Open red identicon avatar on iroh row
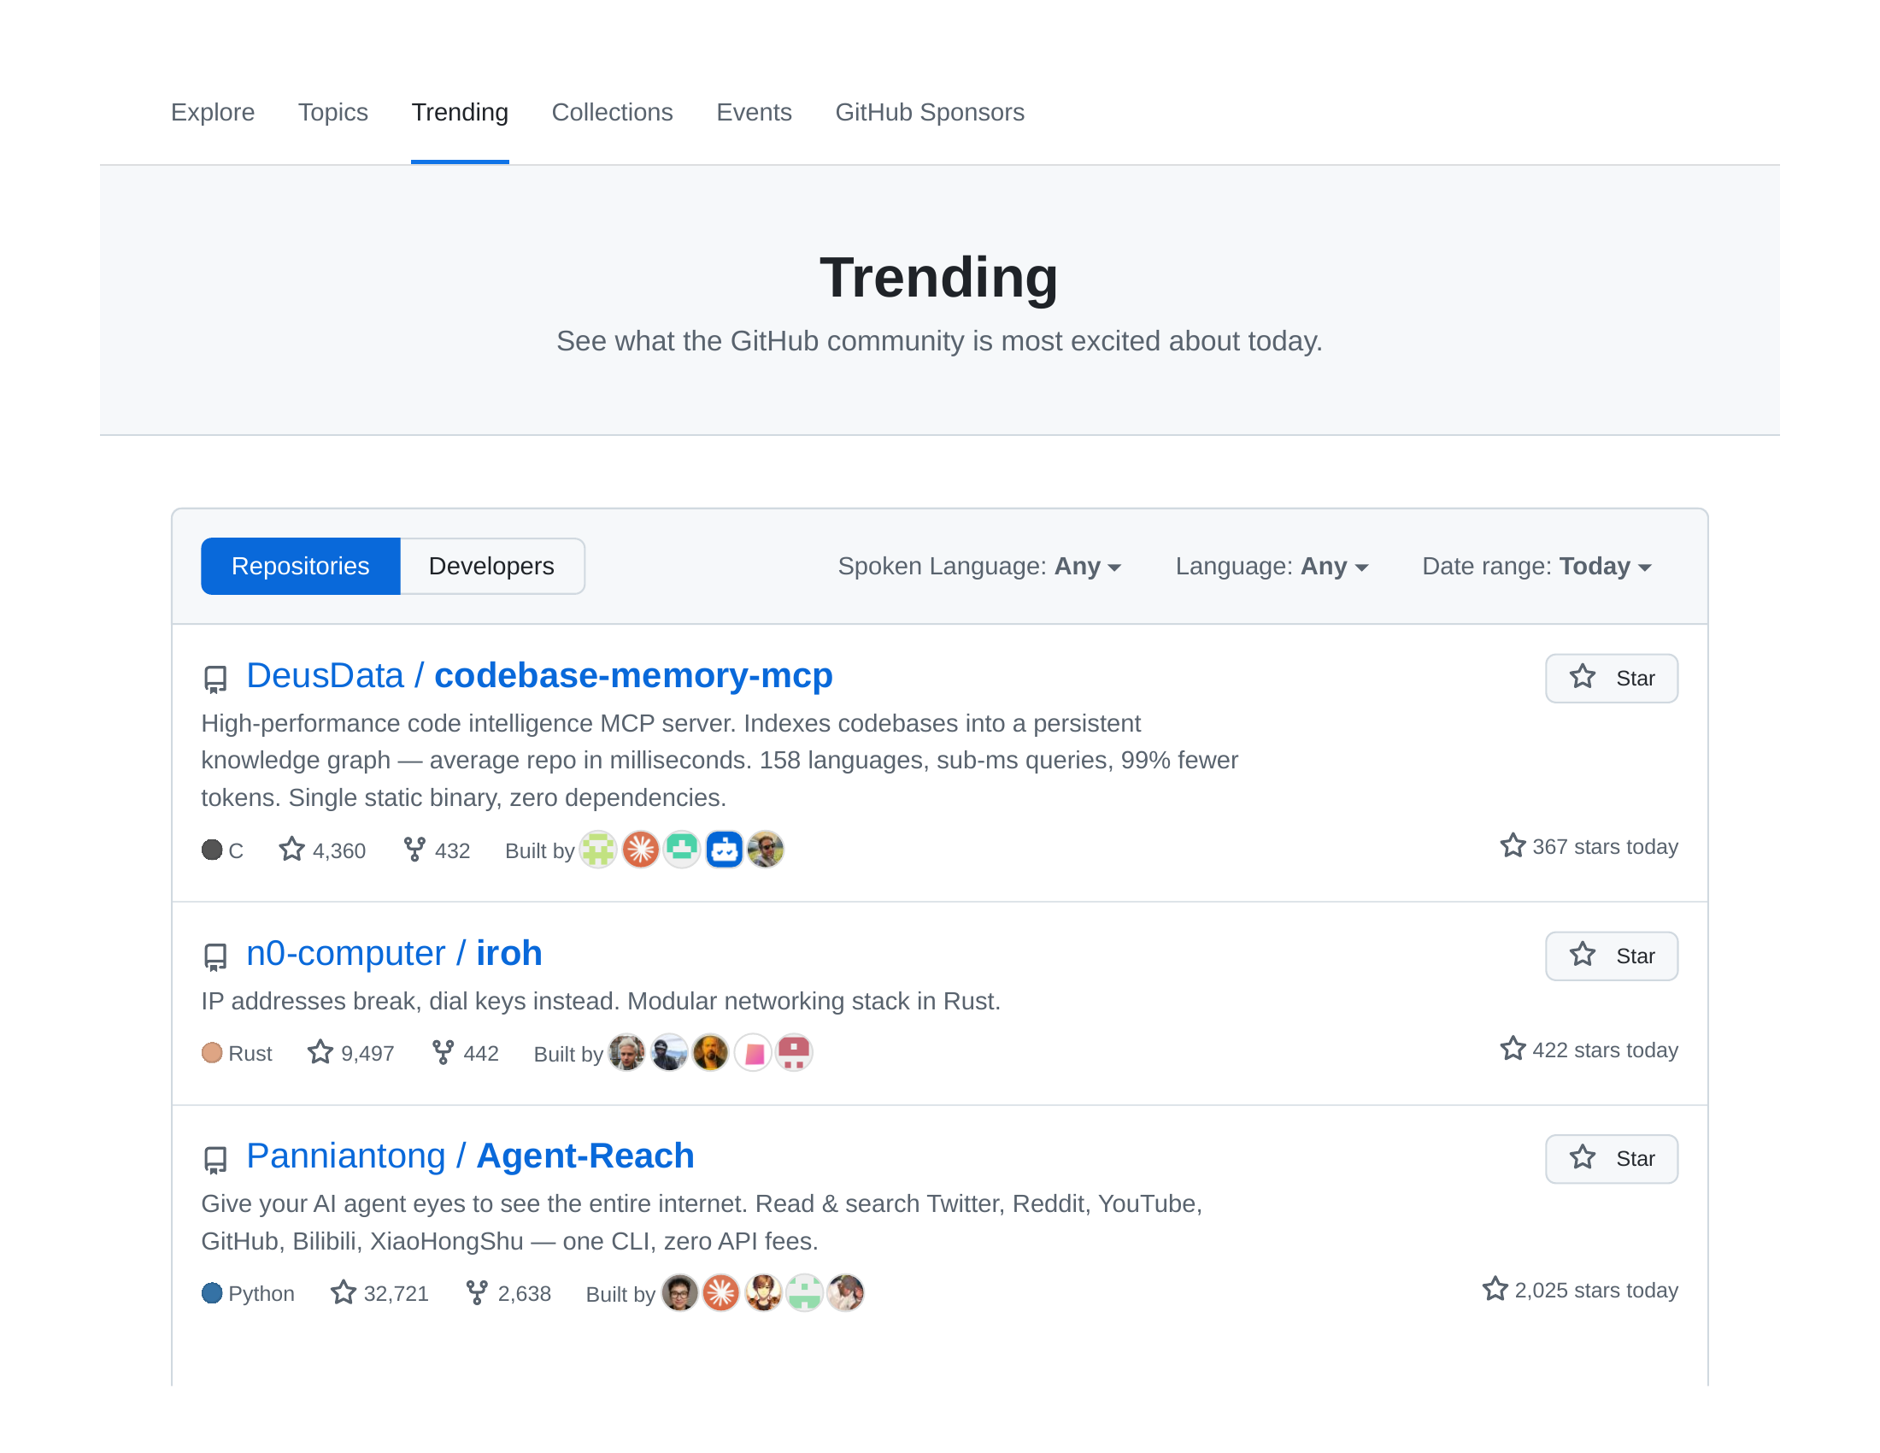 [794, 1052]
